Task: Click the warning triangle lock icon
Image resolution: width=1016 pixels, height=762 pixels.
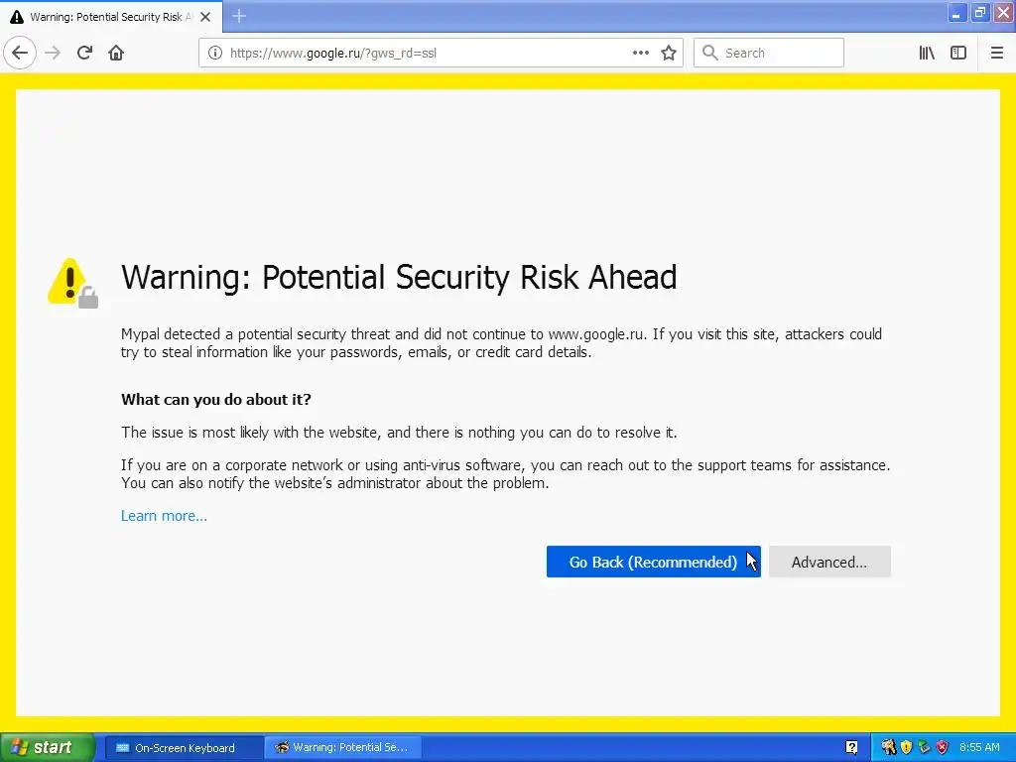Action: [x=72, y=283]
